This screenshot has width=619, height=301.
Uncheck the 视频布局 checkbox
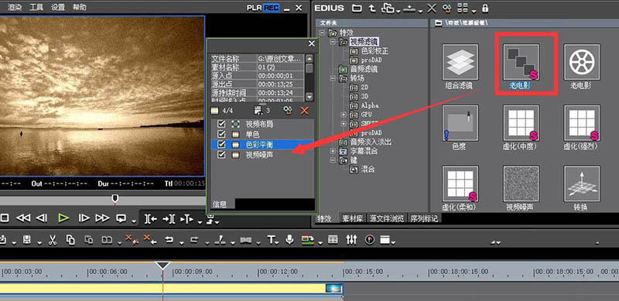[x=221, y=124]
